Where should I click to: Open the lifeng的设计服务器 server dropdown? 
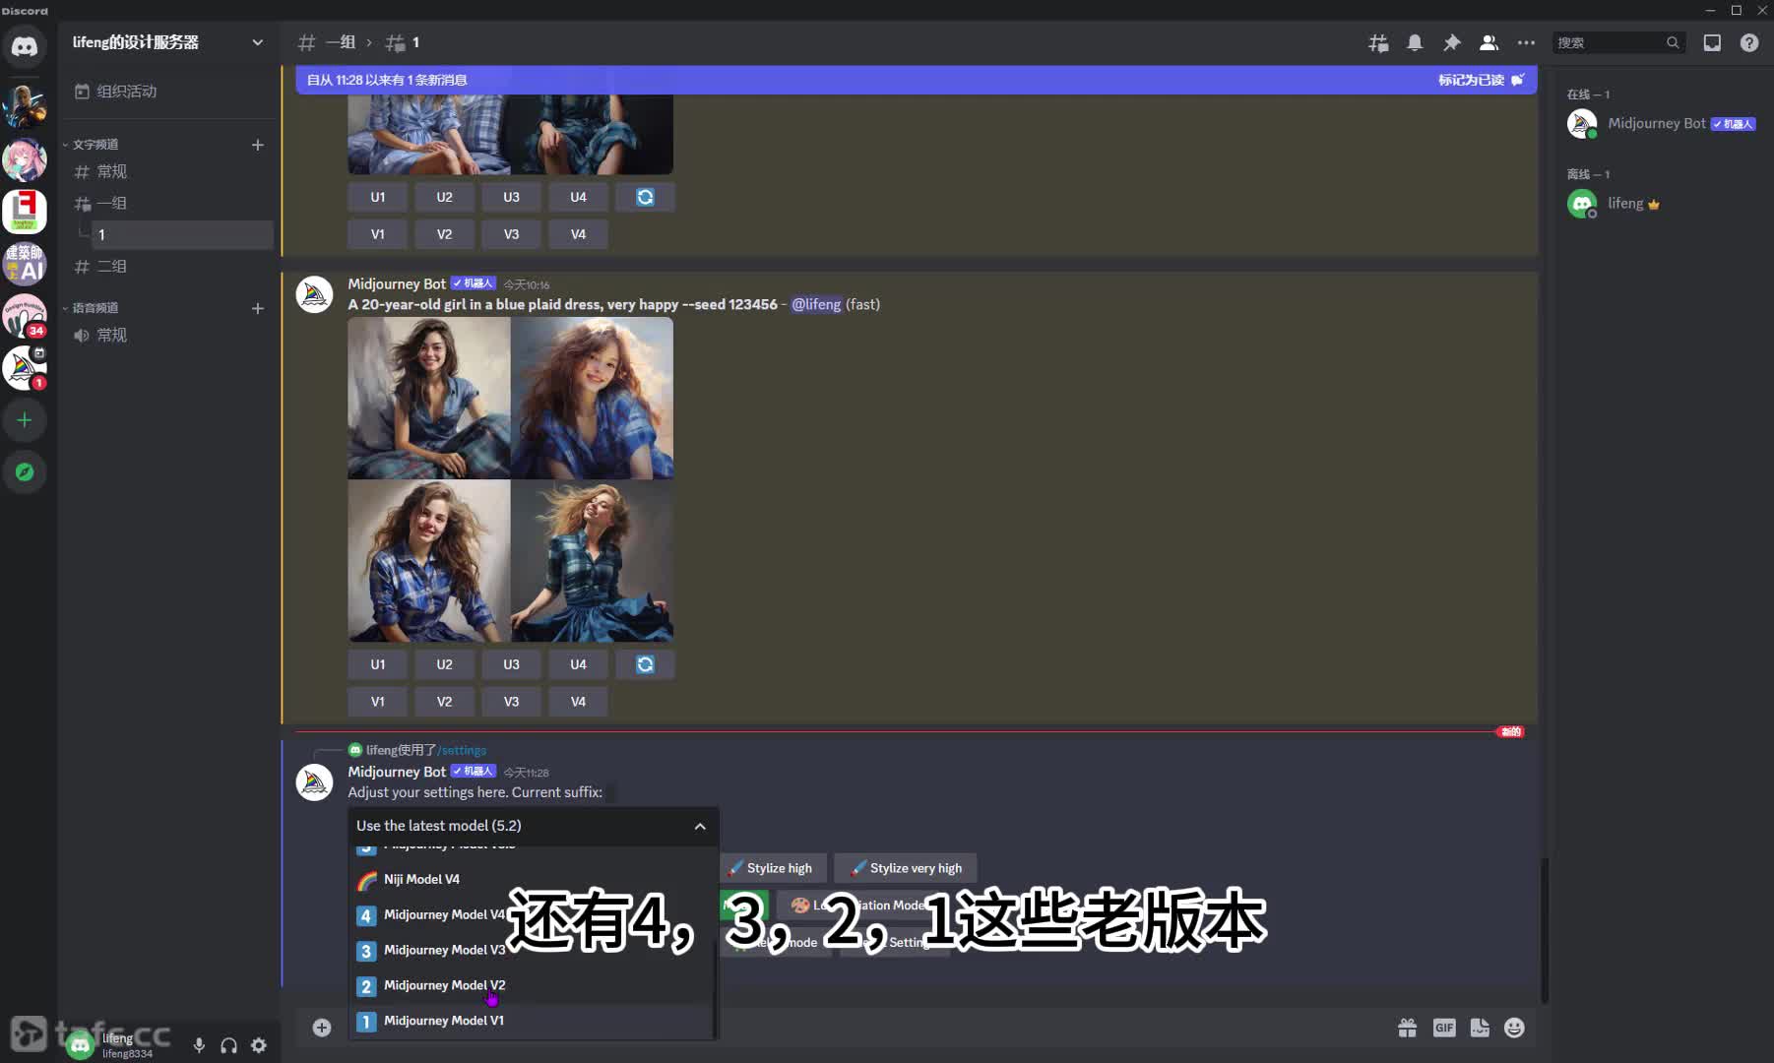pos(168,42)
